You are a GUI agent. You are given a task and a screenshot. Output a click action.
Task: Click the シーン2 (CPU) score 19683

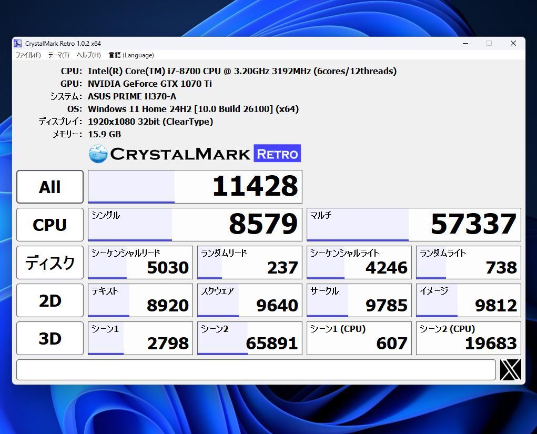pos(469,338)
